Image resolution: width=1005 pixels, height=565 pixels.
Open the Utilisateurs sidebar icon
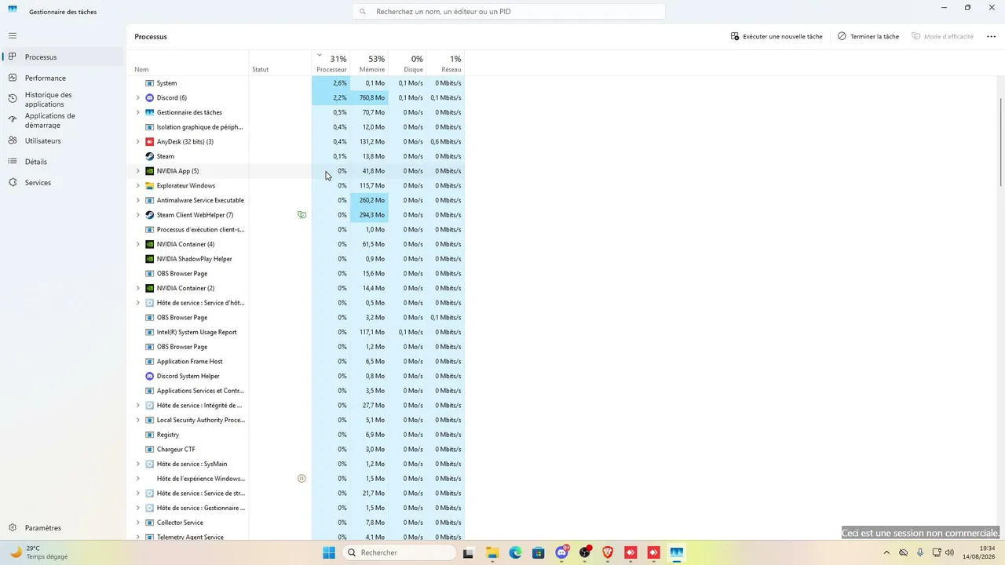(13, 140)
